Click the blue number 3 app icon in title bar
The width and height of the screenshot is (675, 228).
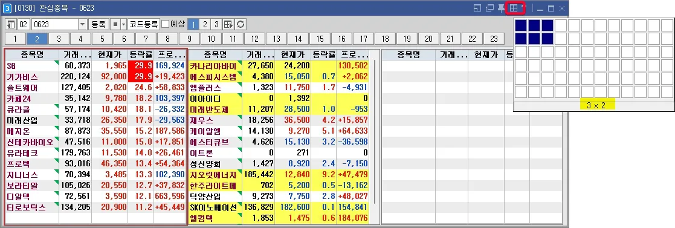[x=7, y=8]
